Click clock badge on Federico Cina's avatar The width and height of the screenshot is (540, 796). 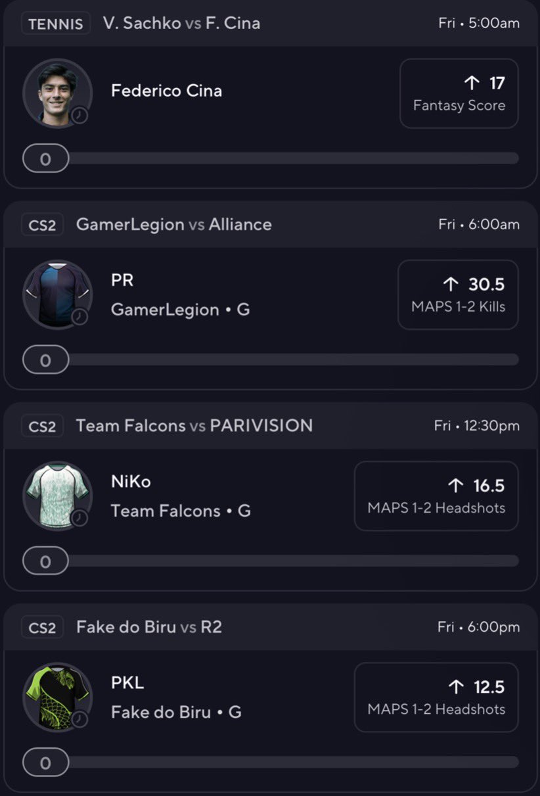tap(79, 115)
